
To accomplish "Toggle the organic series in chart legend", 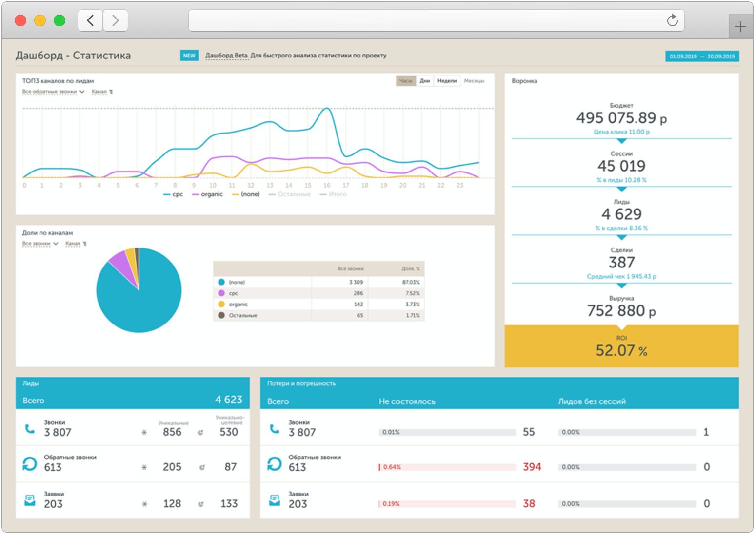I will [208, 194].
